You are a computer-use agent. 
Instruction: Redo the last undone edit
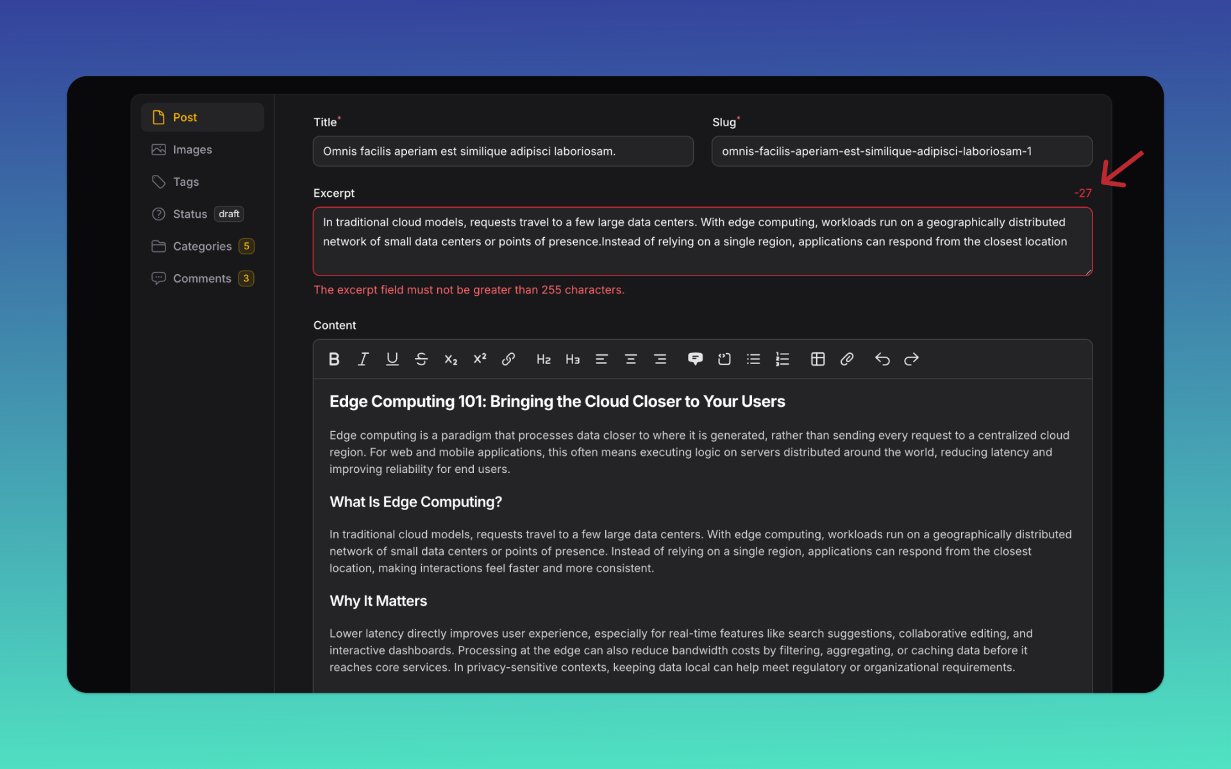(911, 359)
